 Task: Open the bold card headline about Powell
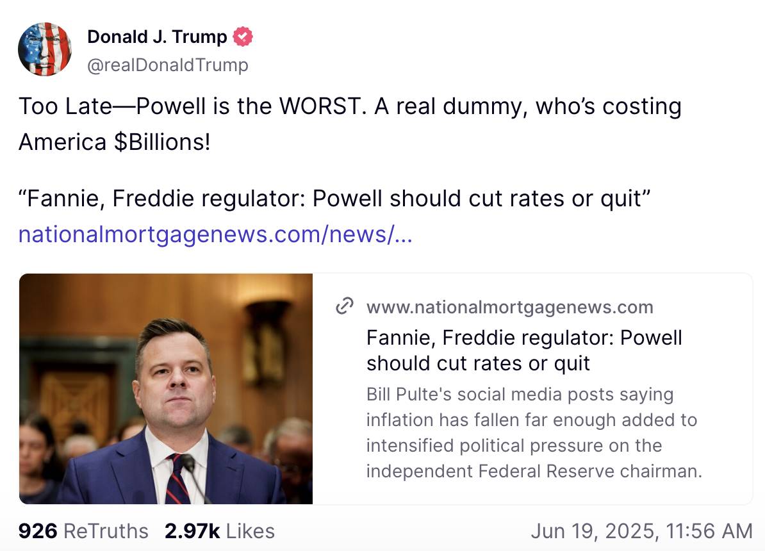pyautogui.click(x=523, y=350)
